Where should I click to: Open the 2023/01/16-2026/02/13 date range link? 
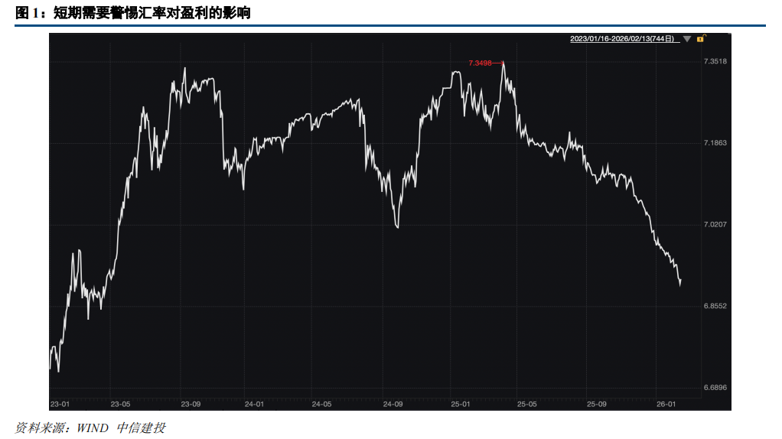[624, 38]
